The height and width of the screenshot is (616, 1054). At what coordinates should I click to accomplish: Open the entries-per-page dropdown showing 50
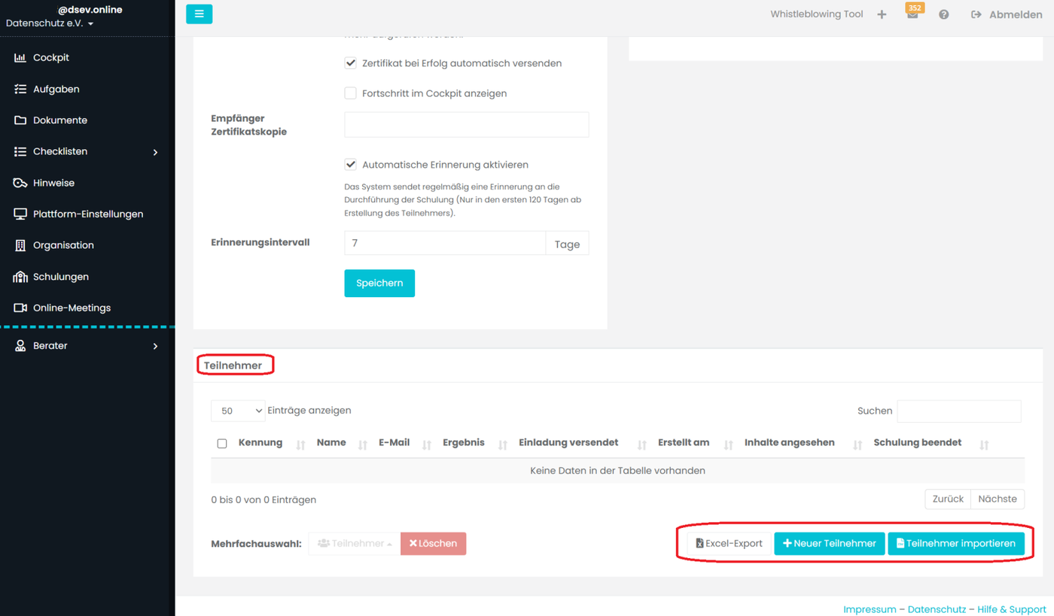pos(238,411)
